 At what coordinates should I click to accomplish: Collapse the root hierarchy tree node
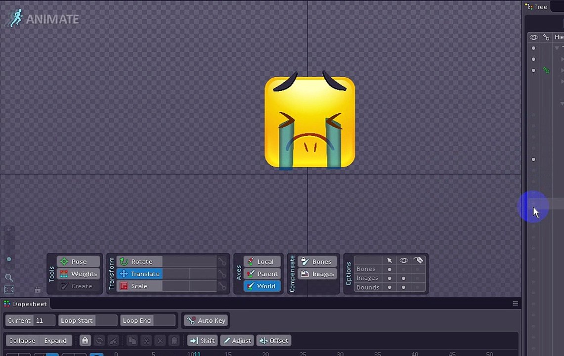click(557, 48)
